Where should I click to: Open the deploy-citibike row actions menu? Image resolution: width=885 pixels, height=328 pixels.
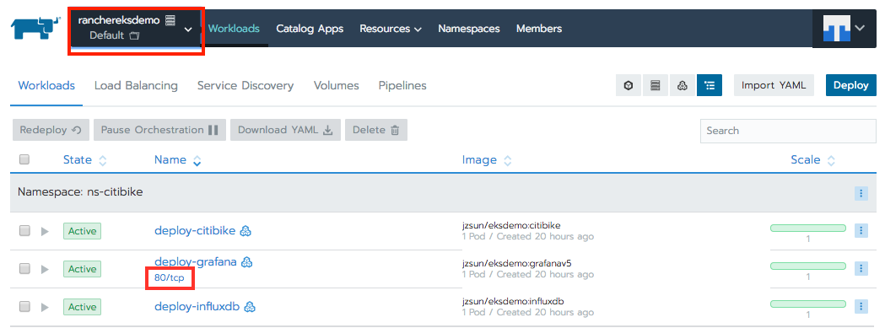click(861, 230)
